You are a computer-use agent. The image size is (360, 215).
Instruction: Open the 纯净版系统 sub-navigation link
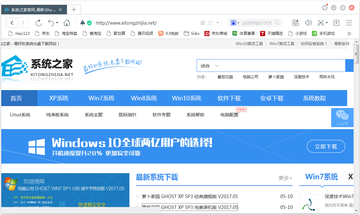(x=57, y=115)
